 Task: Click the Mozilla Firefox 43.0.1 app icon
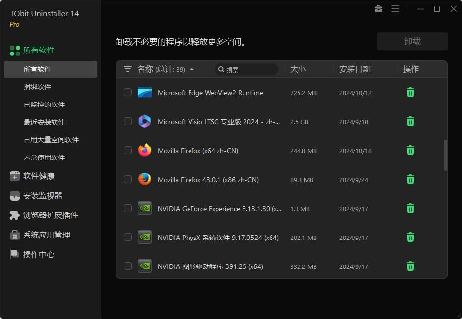pyautogui.click(x=145, y=179)
